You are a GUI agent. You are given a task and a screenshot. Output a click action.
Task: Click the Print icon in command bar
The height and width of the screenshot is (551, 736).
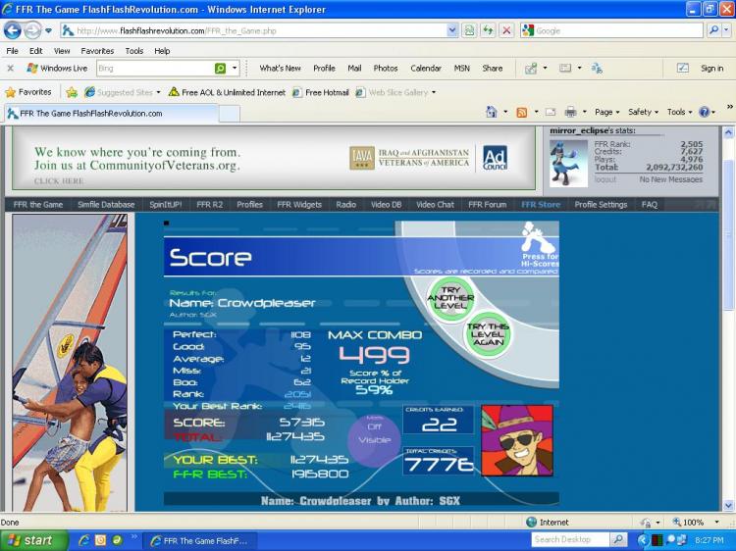570,112
